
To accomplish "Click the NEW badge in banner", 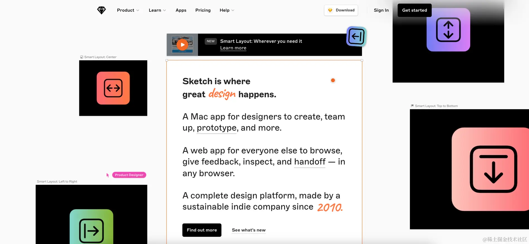I will [x=211, y=41].
